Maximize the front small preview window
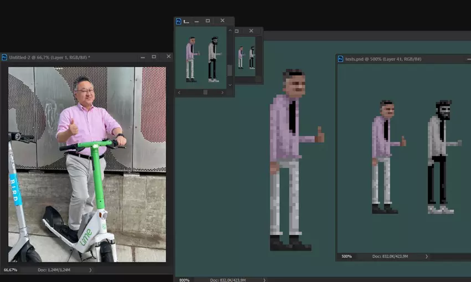Screen dimensions: 471x282 [x=208, y=21]
